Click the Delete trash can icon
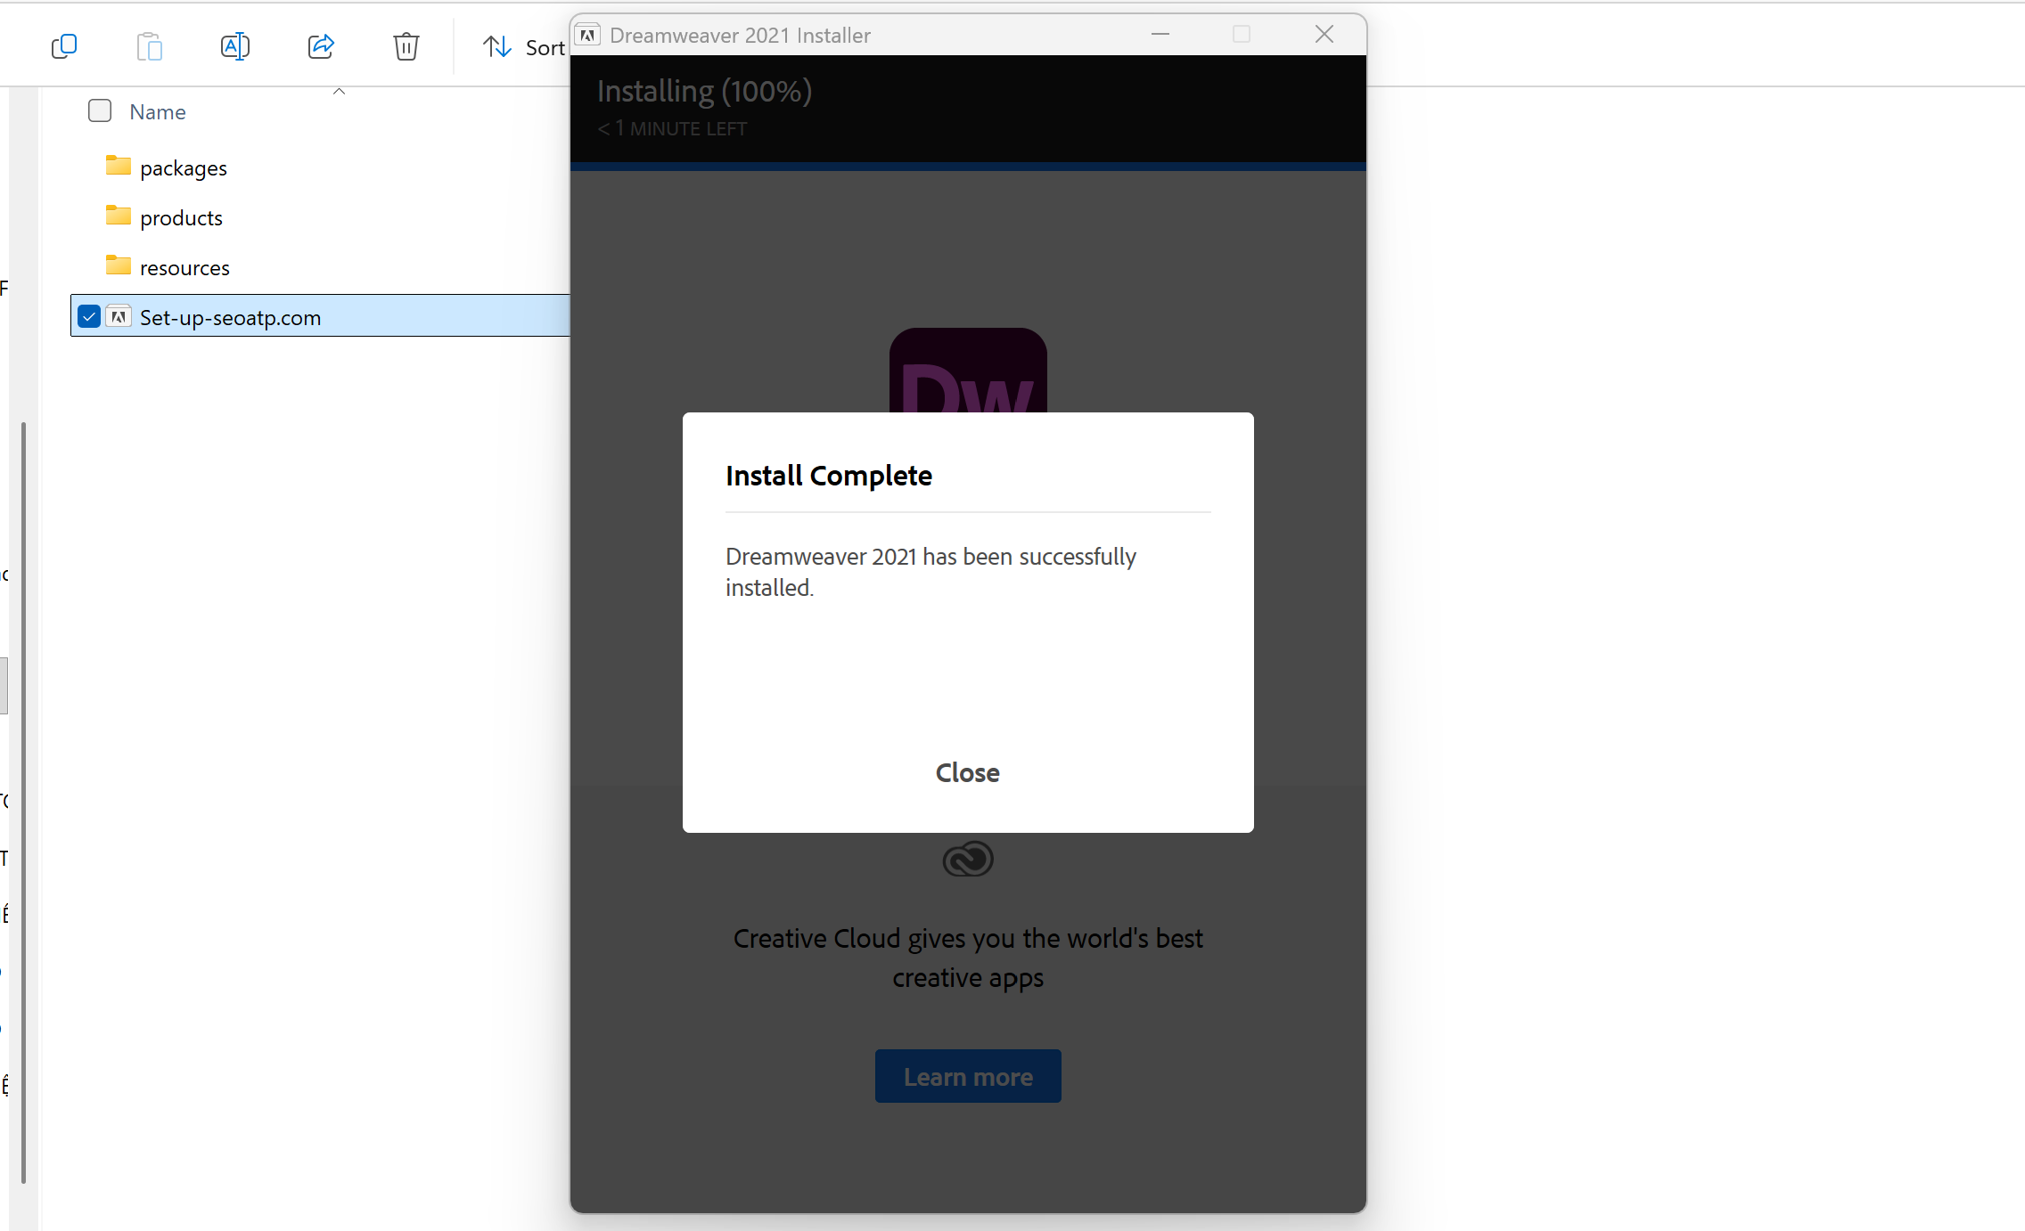The width and height of the screenshot is (2025, 1231). click(406, 46)
